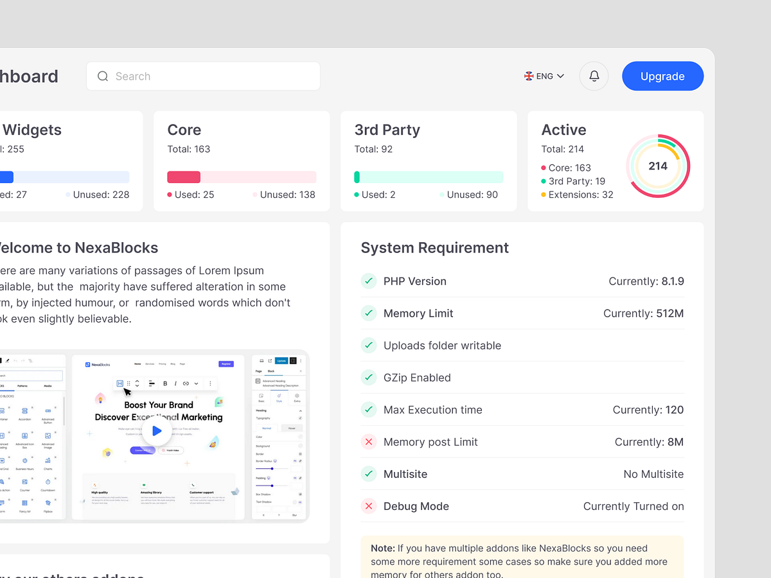Viewport: 771px width, 578px height.
Task: Click the three-dot options icon in preview toolbar
Action: (x=210, y=383)
